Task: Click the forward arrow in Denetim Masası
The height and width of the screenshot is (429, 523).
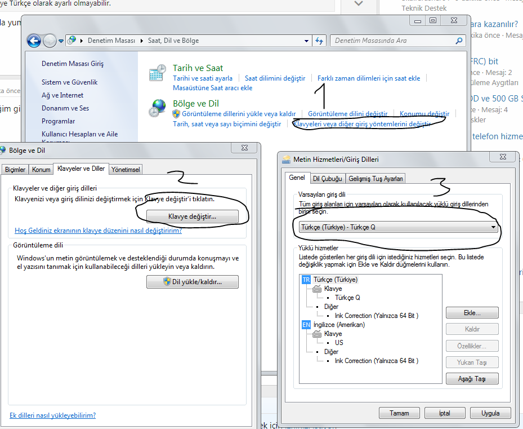Action: tap(50, 41)
